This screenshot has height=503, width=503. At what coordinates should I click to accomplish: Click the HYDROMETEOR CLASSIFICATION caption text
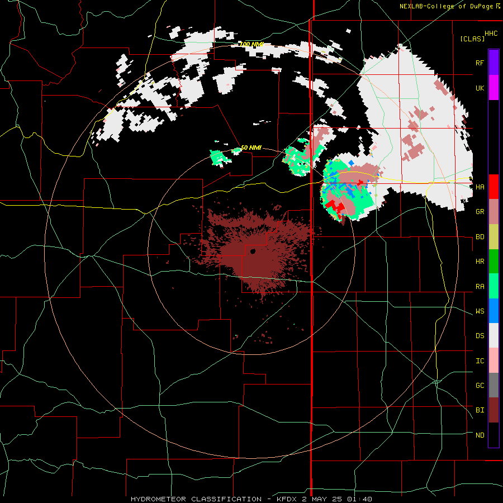point(196,499)
